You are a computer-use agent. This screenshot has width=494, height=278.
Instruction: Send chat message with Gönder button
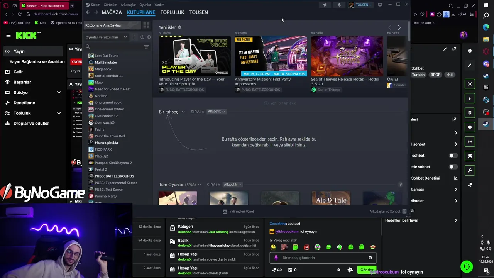[x=367, y=270]
